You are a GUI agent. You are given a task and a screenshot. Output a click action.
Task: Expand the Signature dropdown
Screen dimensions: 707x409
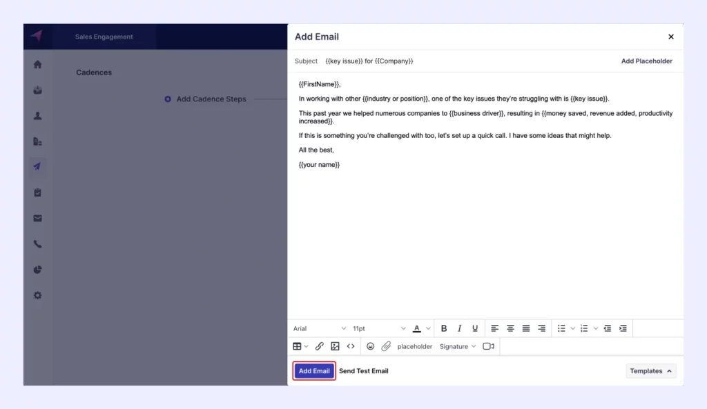(x=457, y=346)
